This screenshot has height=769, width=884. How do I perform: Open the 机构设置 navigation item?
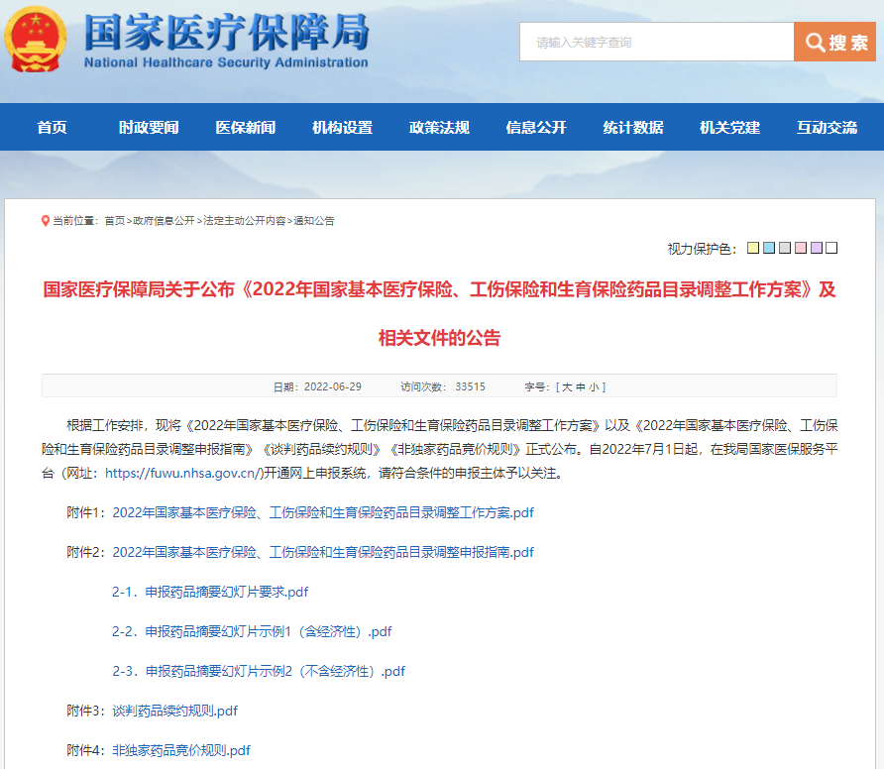point(343,128)
